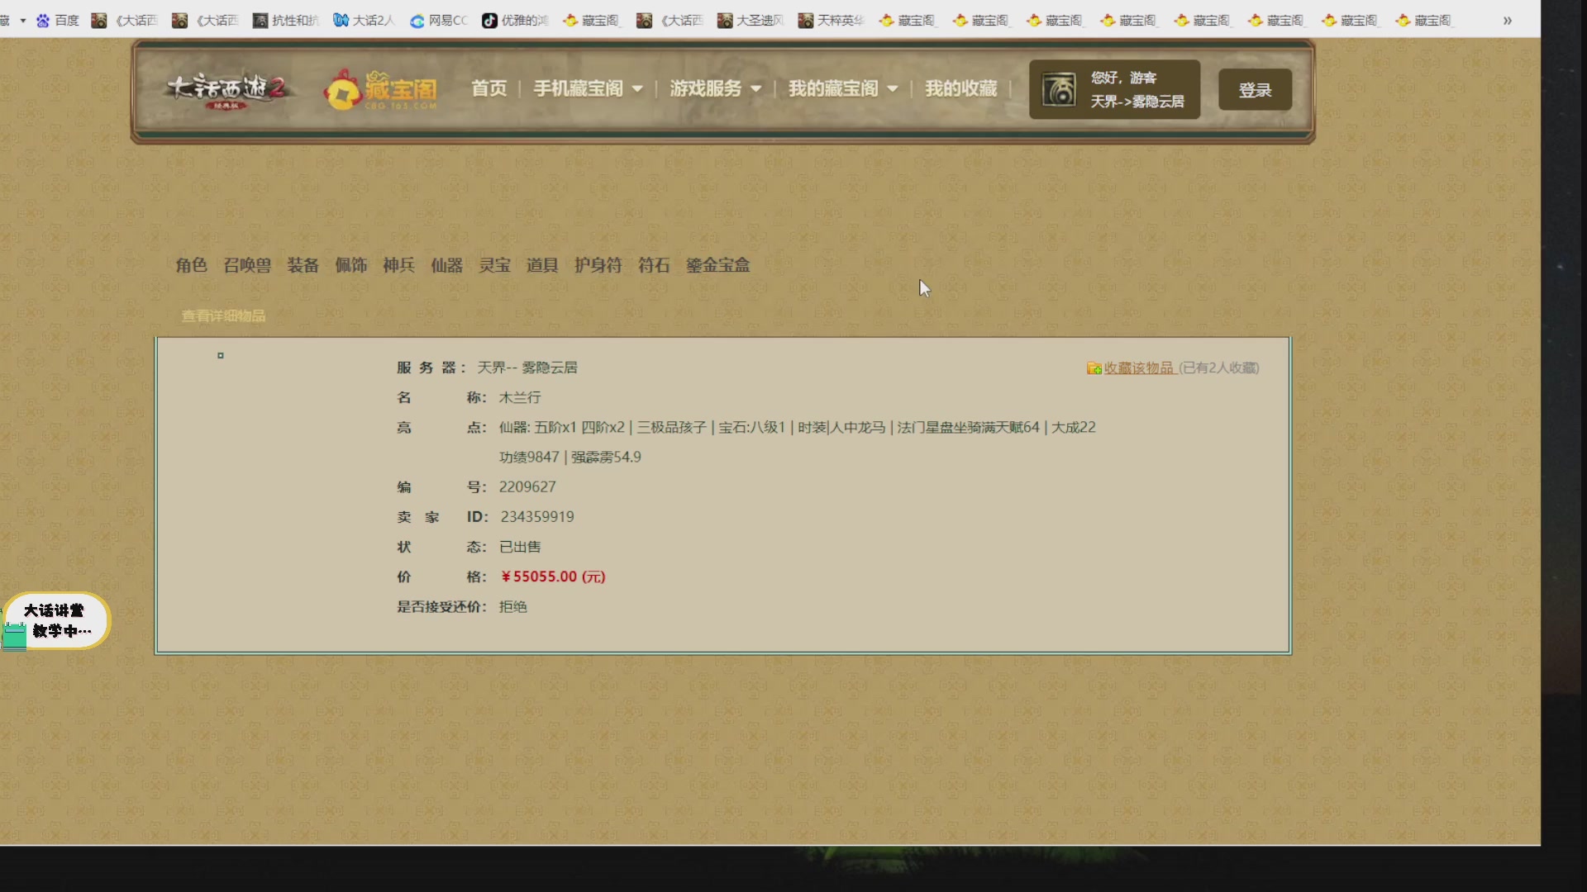Click the highlights line starting with 仙器: 五阶x1
1587x892 pixels.
(797, 427)
